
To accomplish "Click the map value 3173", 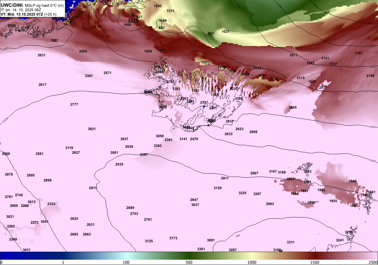I will pyautogui.click(x=173, y=238).
